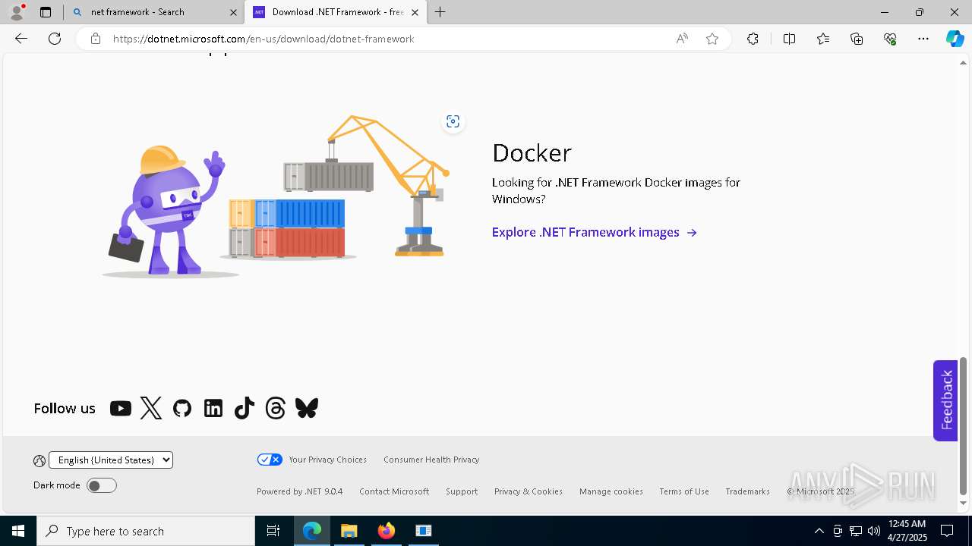Image resolution: width=972 pixels, height=546 pixels.
Task: Click 'Powered by .NET 9.0.4' text
Action: (299, 491)
